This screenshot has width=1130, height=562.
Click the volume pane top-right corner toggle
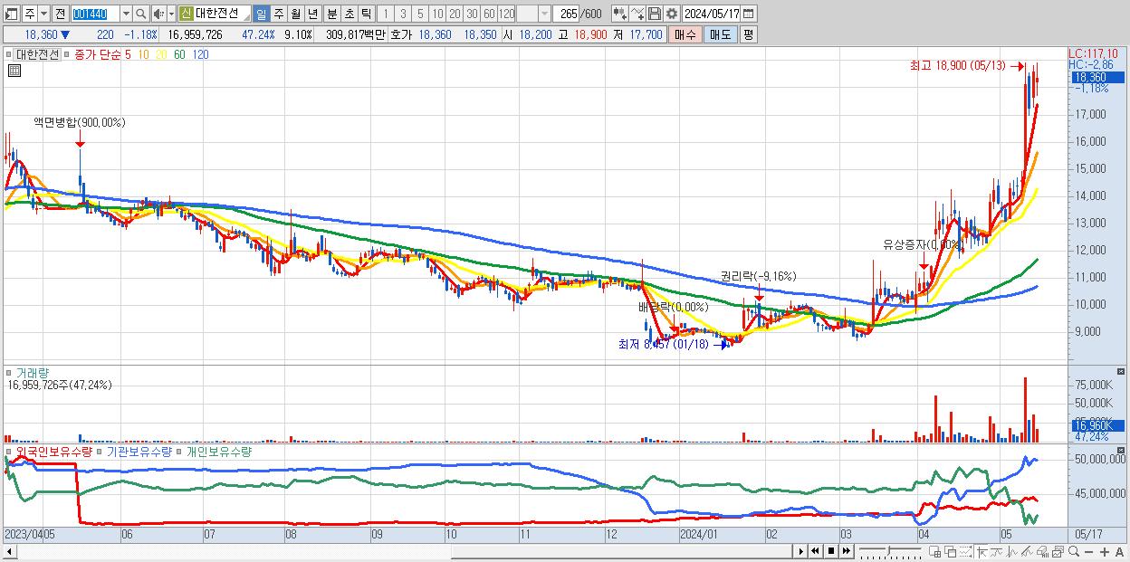[1122, 371]
